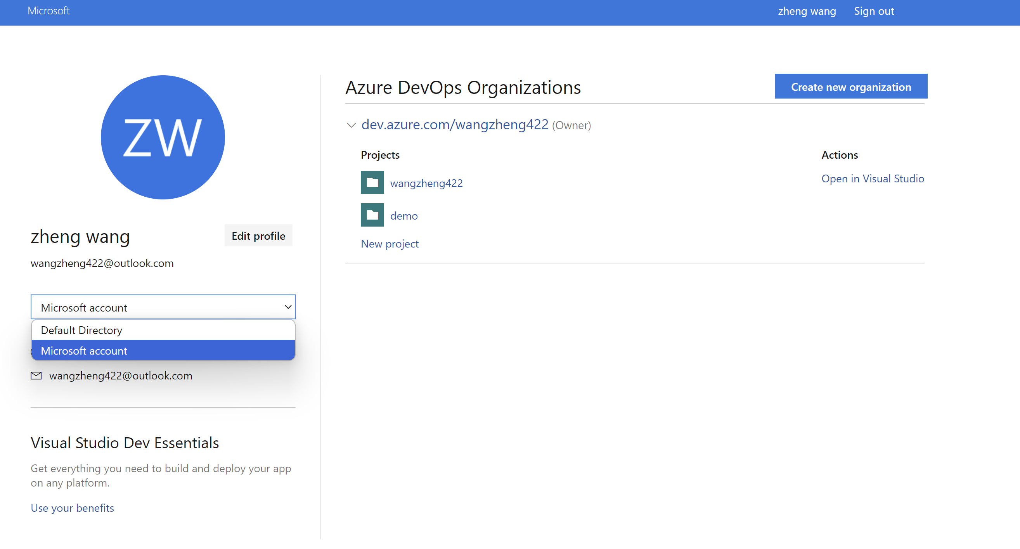Viewport: 1020px width, 549px height.
Task: Open the wangzheng422 project link
Action: coord(426,183)
